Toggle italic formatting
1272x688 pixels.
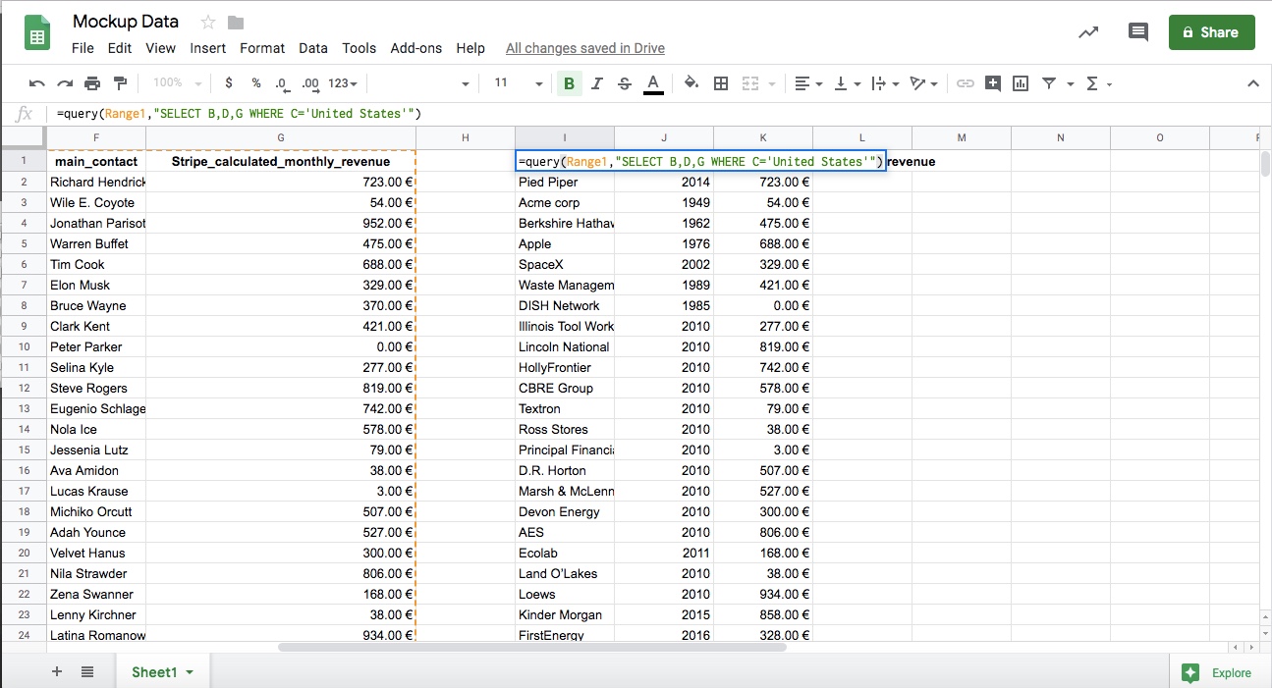[x=596, y=83]
